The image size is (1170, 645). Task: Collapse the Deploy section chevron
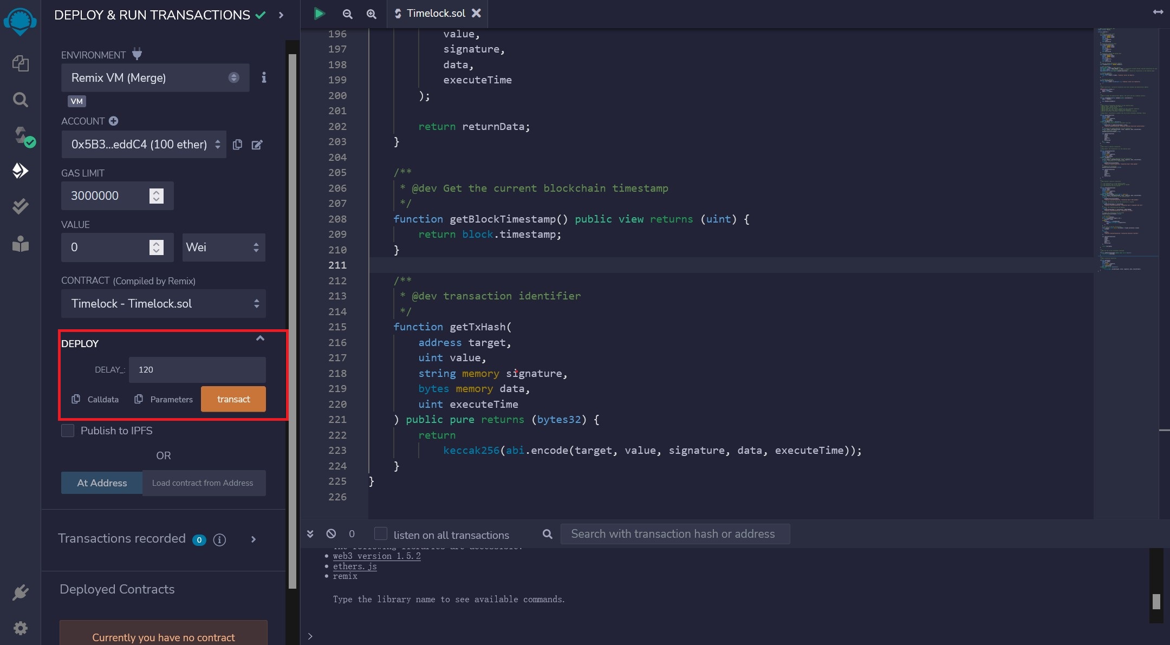pos(260,338)
